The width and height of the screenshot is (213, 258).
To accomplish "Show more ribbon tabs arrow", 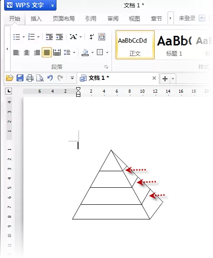I will (171, 18).
